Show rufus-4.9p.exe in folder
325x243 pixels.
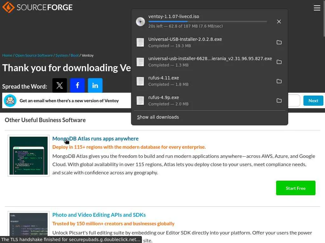[279, 101]
